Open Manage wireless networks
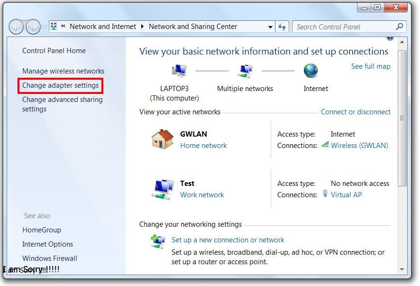420x286 pixels. point(63,71)
